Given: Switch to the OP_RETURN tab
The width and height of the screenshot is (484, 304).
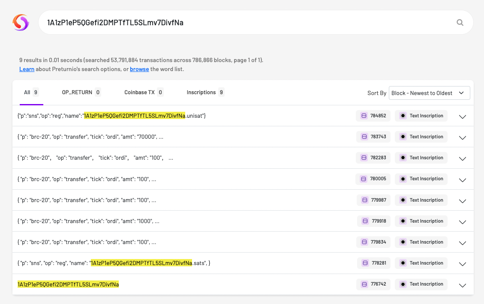Looking at the screenshot, I should pos(81,92).
